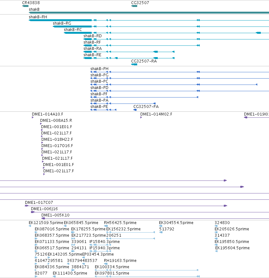Select transcript shakB-RH

(149, 20)
